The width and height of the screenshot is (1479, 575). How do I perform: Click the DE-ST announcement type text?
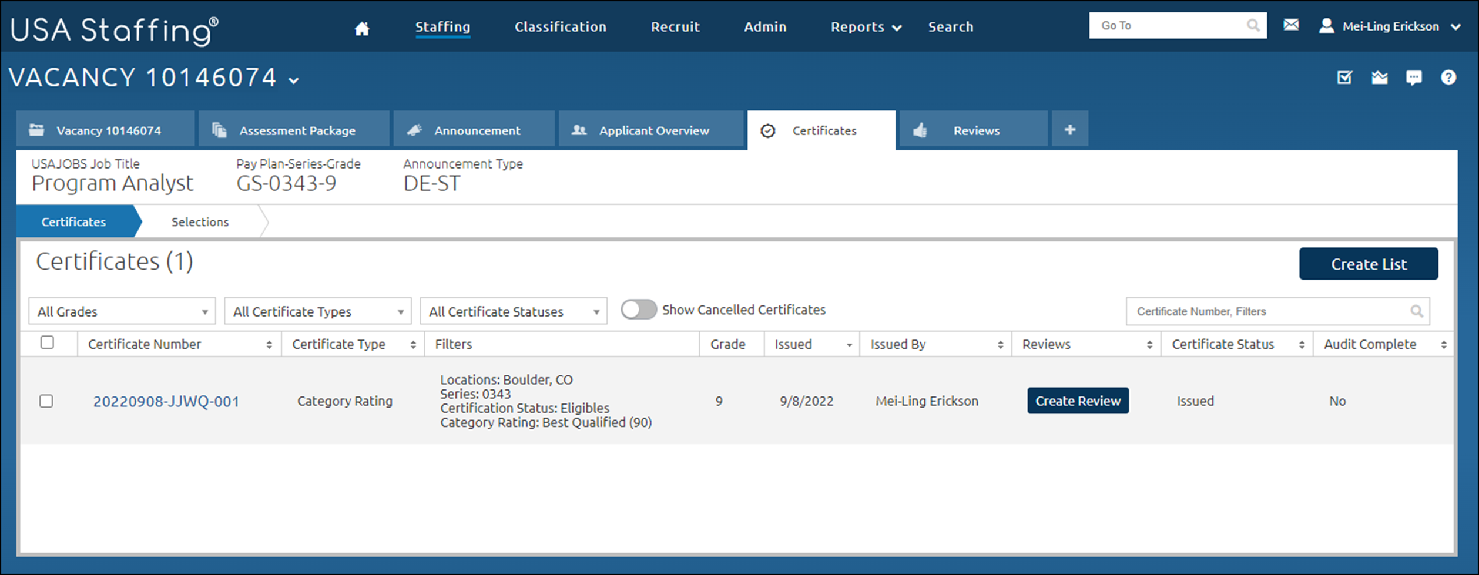coord(432,183)
